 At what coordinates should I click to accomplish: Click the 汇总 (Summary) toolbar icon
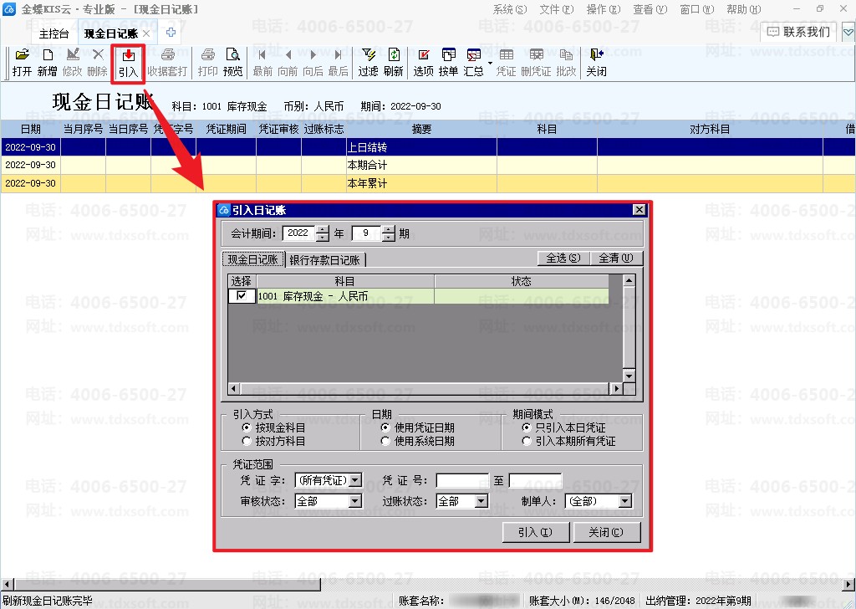(473, 62)
